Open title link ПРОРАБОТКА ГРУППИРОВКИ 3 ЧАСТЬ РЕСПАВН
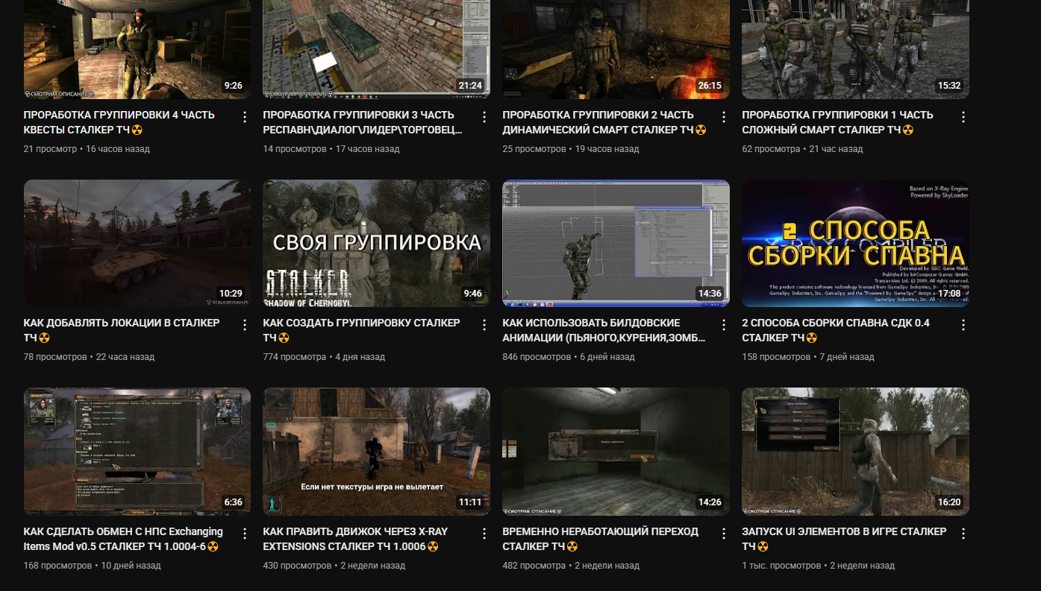 (x=363, y=122)
